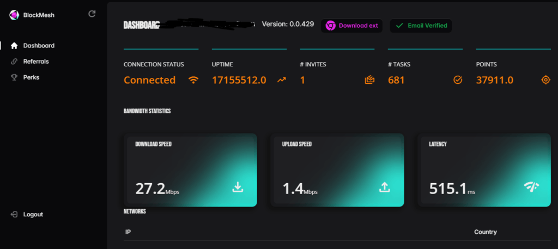
Task: Click the green checkmark in Email Verified
Action: [x=399, y=26]
